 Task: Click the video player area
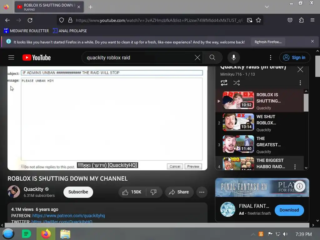107,118
